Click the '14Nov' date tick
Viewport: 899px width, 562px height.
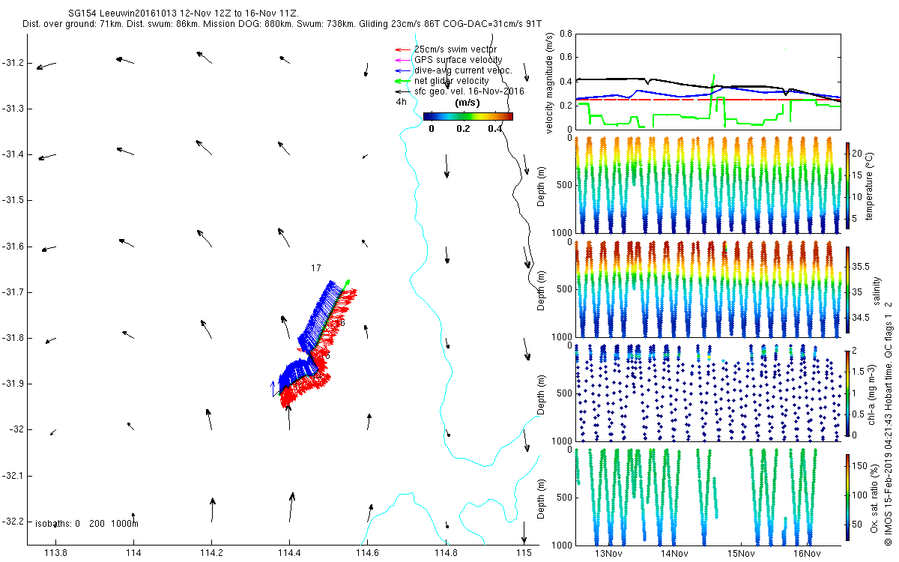pos(674,554)
